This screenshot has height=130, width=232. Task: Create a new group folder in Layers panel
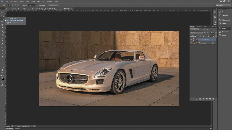pos(207,99)
